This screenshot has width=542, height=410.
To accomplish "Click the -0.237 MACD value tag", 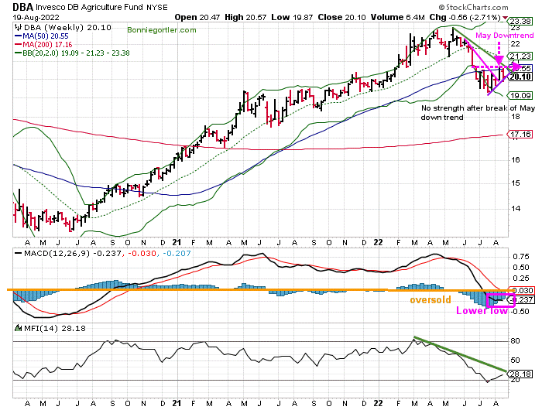I will pos(523,300).
